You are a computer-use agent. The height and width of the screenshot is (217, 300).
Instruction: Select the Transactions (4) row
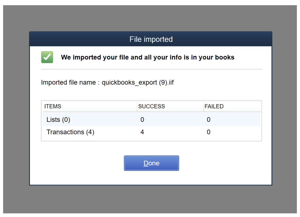coord(151,132)
